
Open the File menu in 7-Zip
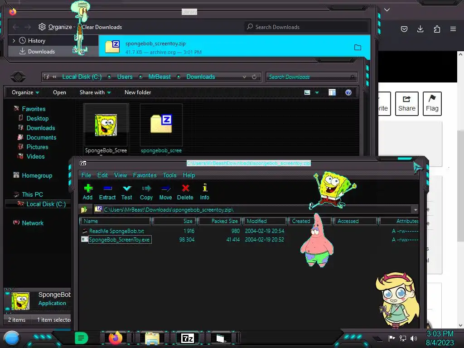pyautogui.click(x=86, y=175)
